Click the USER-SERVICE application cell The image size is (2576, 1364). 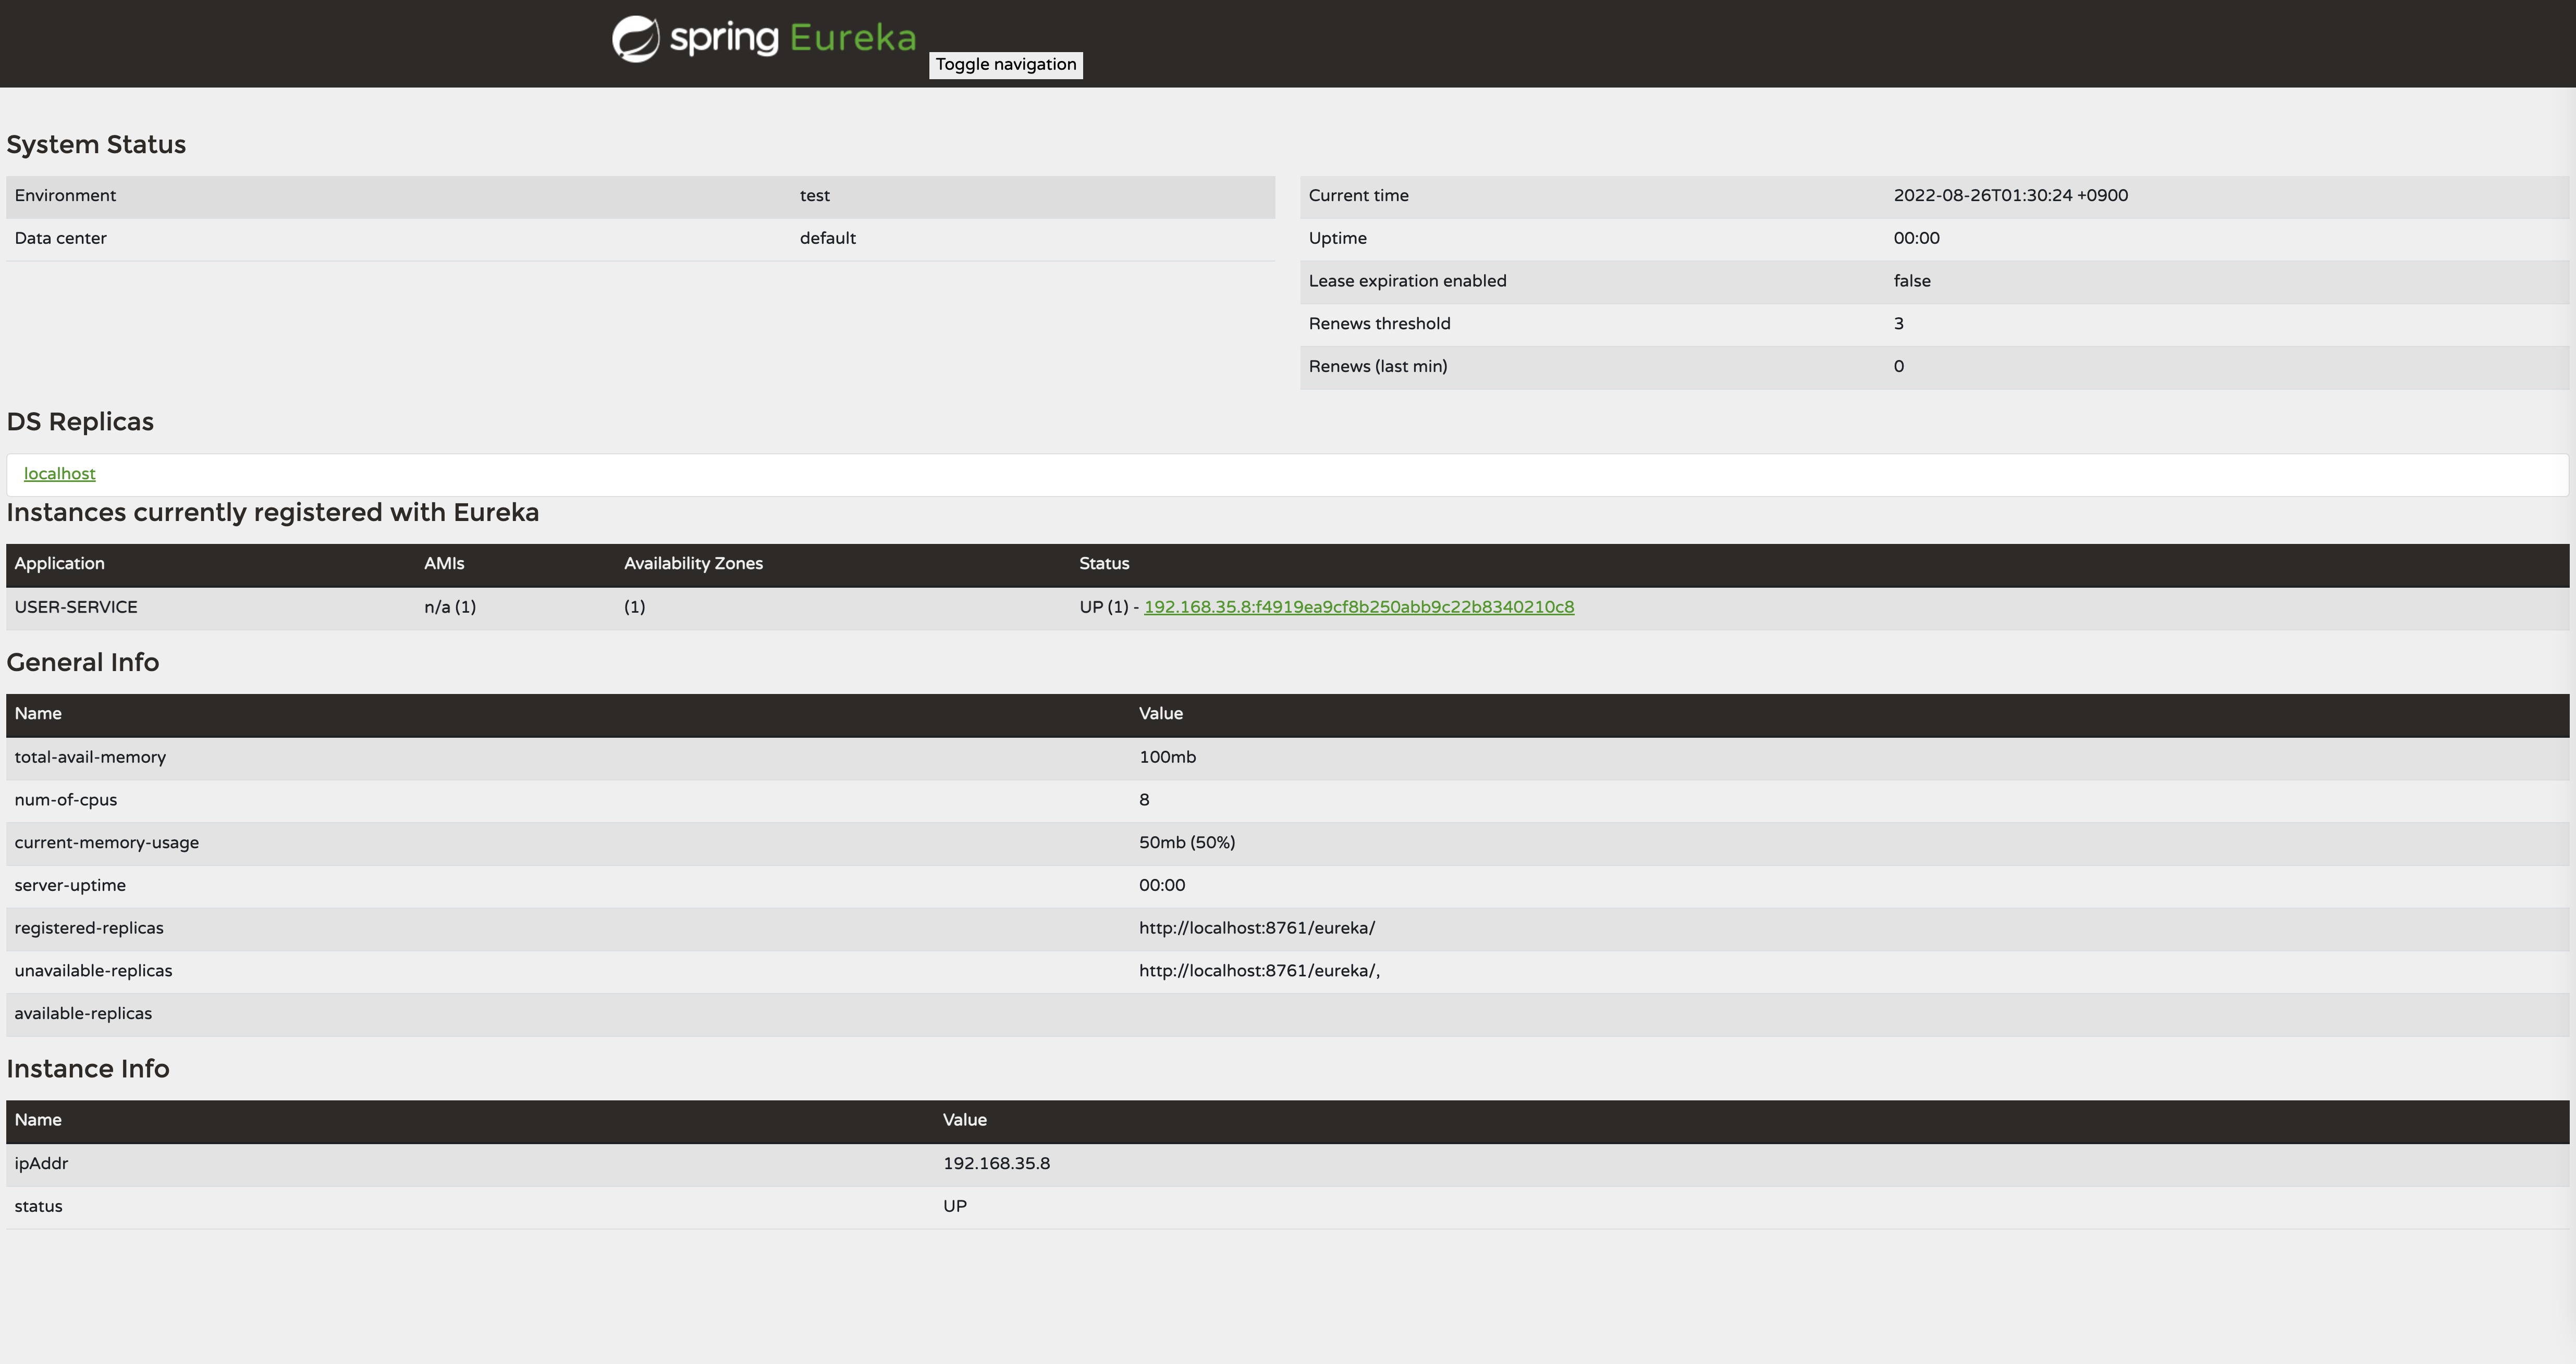pos(76,606)
